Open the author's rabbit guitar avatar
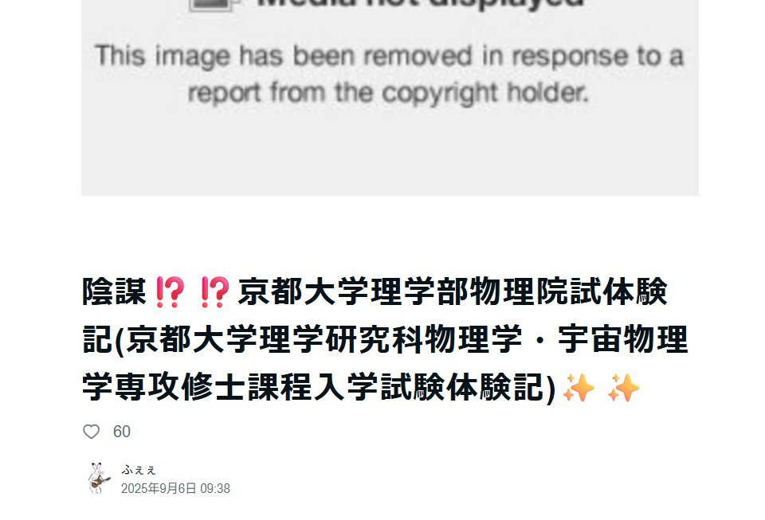The image size is (765, 520). 99,478
